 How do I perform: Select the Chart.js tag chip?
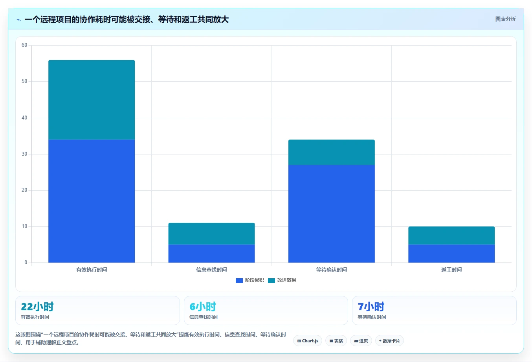[308, 341]
